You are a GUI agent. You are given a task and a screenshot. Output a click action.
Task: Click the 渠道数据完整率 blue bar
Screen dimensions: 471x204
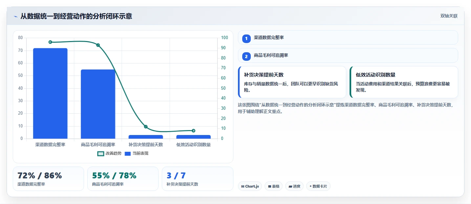click(50, 93)
